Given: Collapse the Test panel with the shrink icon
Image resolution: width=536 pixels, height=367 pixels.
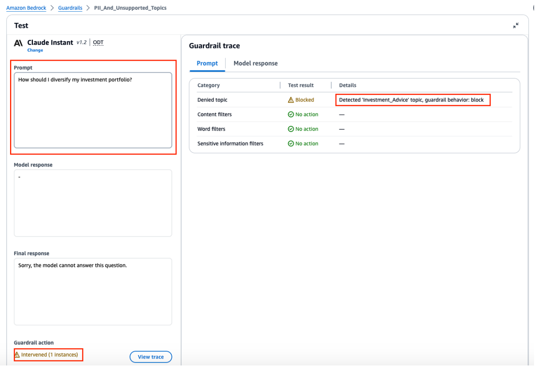Looking at the screenshot, I should click(515, 26).
